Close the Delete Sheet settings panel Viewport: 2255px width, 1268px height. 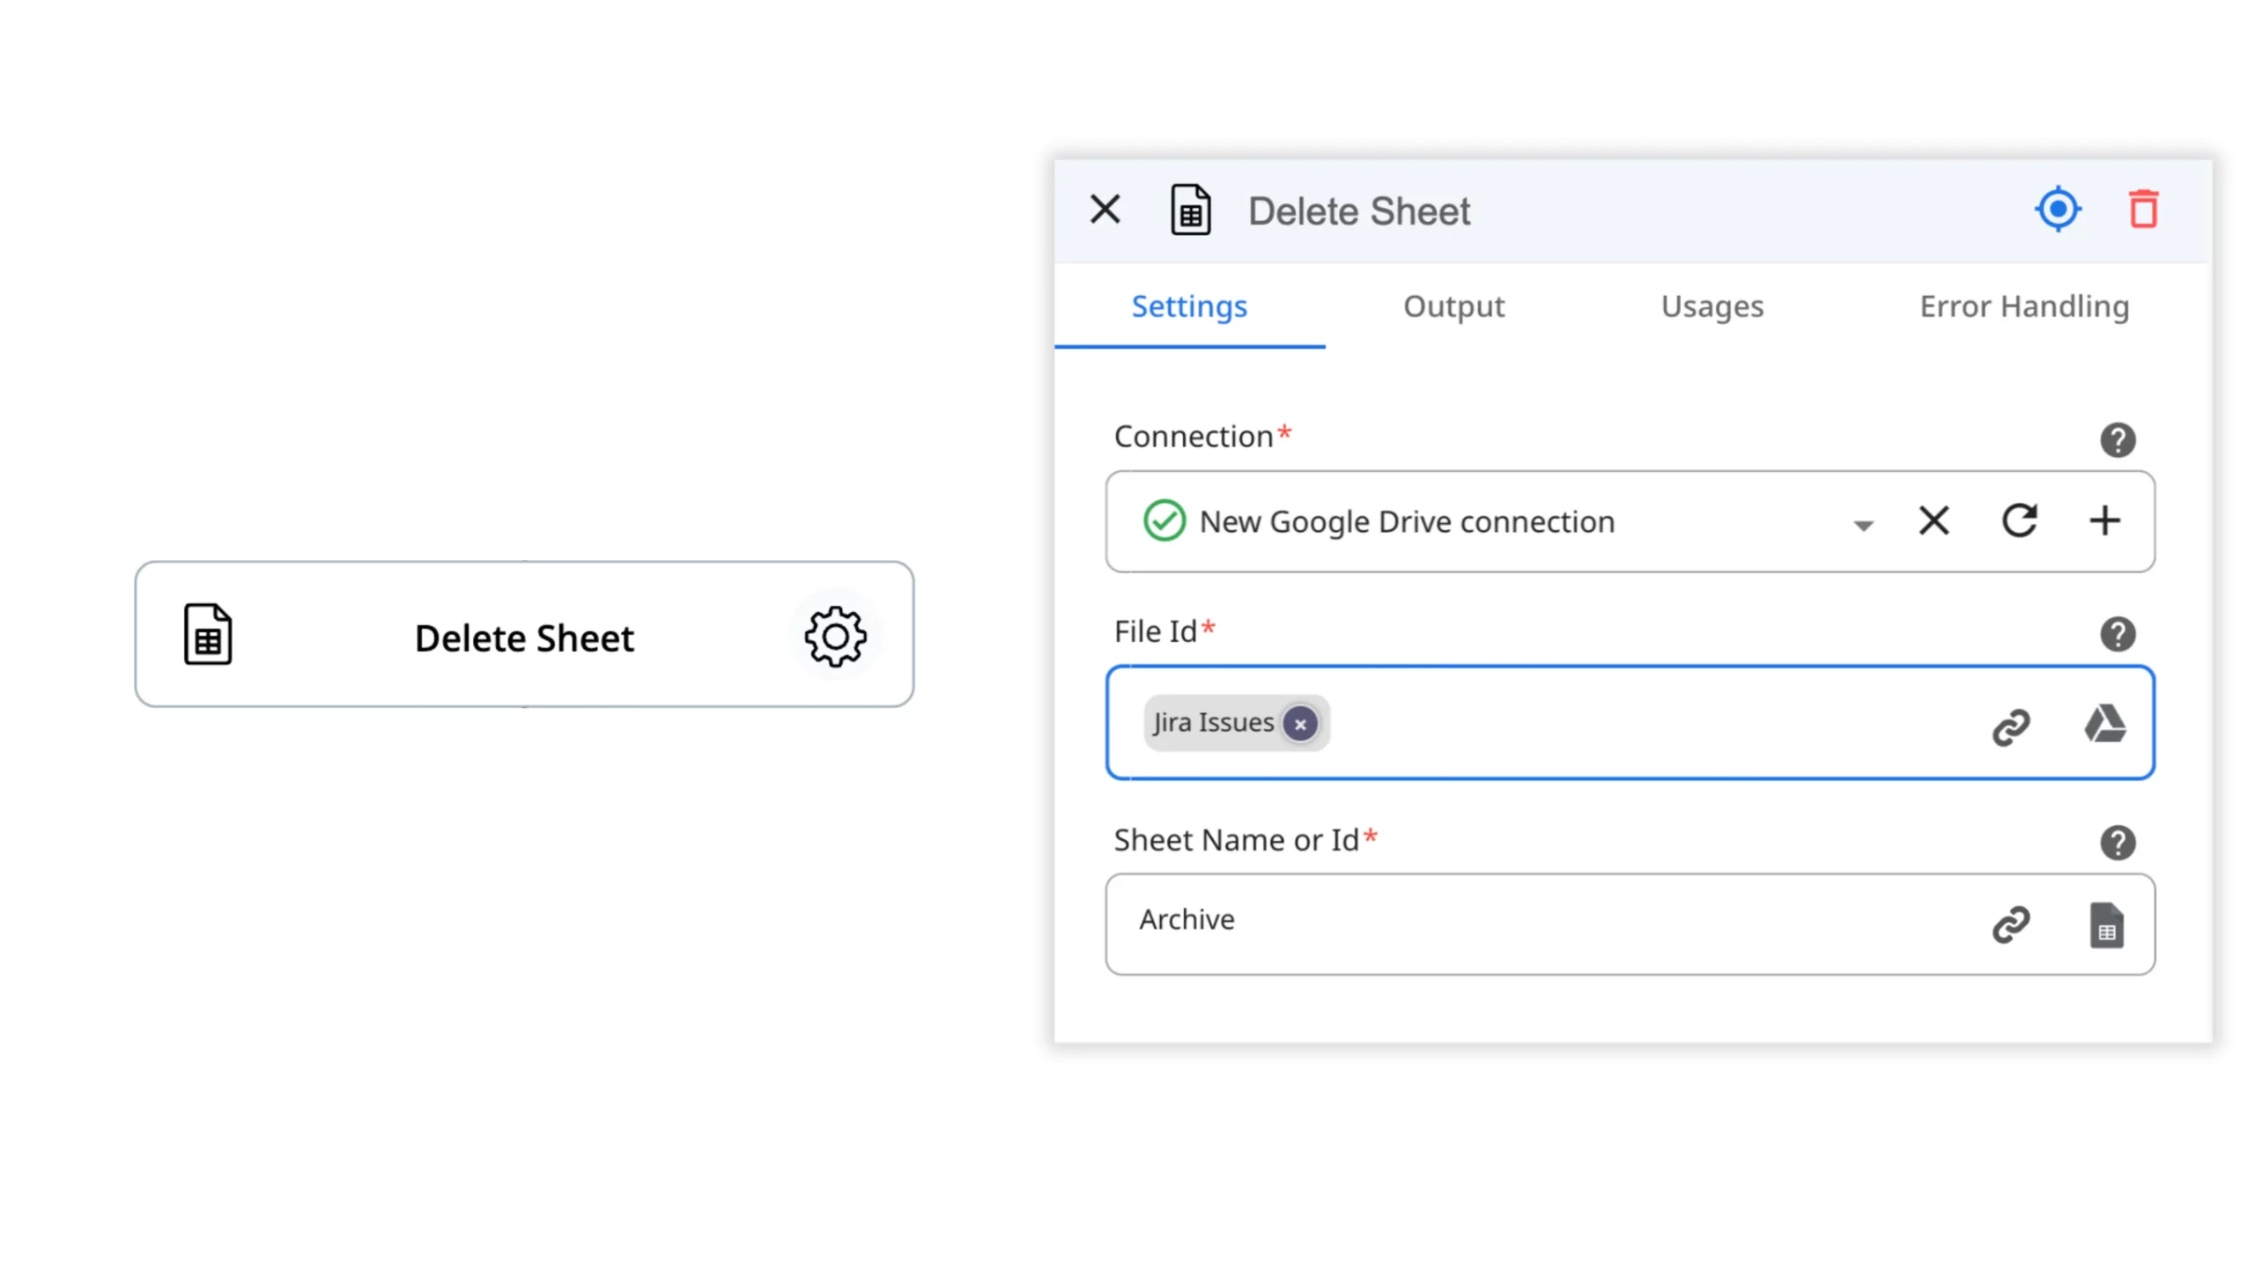pyautogui.click(x=1105, y=210)
